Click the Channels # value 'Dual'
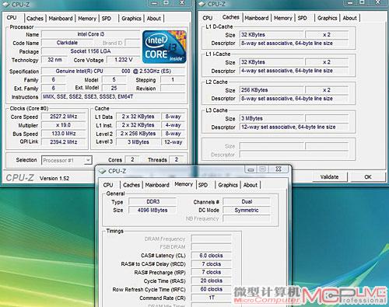 (x=247, y=201)
